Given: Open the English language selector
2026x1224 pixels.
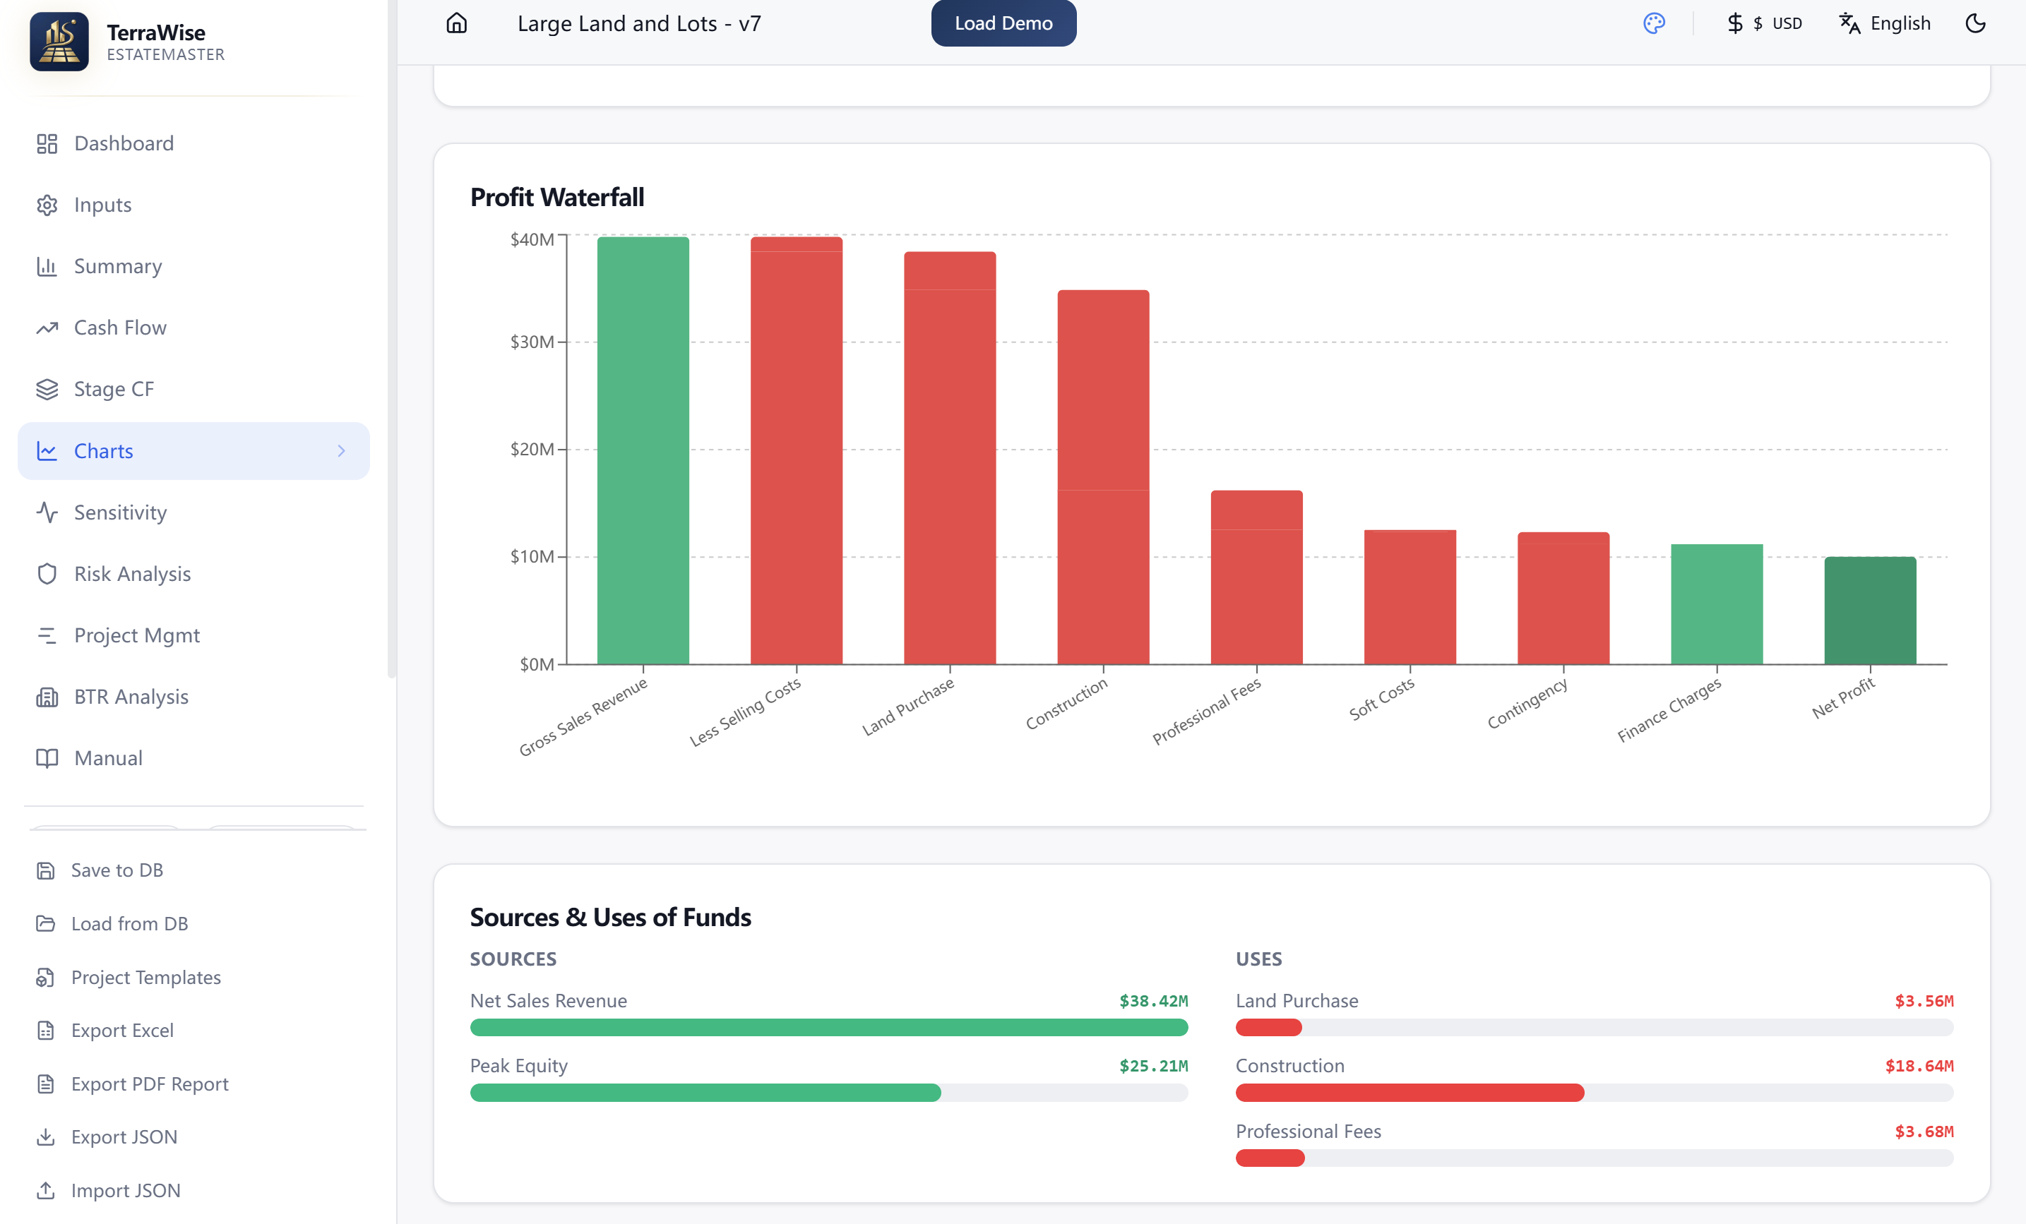Looking at the screenshot, I should (1885, 23).
